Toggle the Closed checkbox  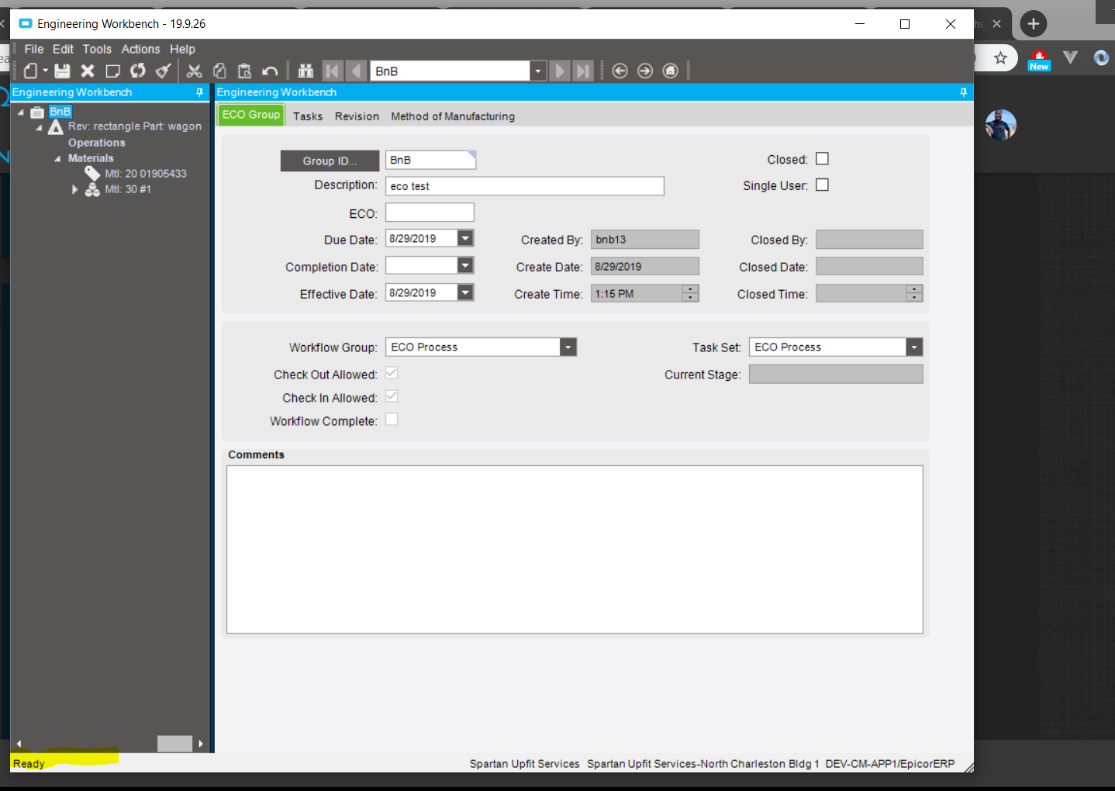(x=823, y=159)
